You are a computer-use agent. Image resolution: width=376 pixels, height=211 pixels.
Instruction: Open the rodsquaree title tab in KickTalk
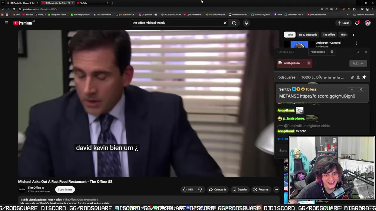318,52
